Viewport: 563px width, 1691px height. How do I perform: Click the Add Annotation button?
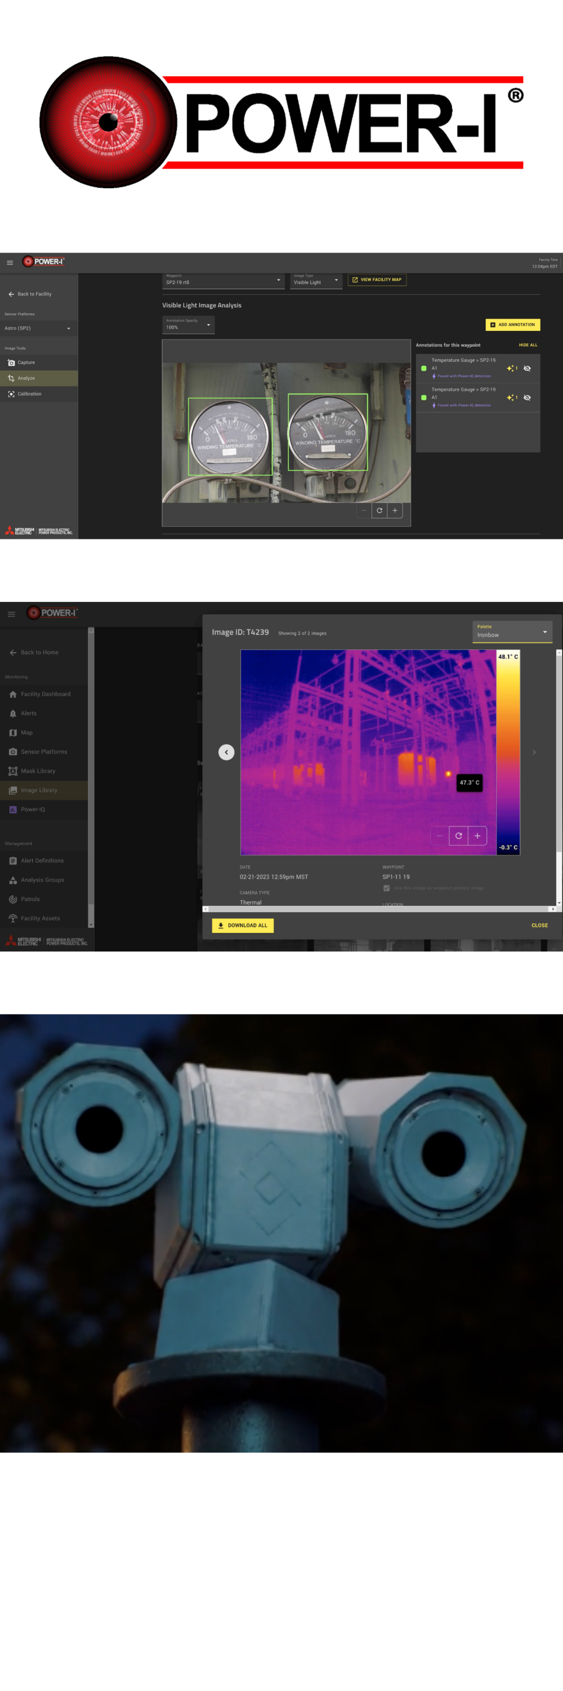[x=512, y=324]
